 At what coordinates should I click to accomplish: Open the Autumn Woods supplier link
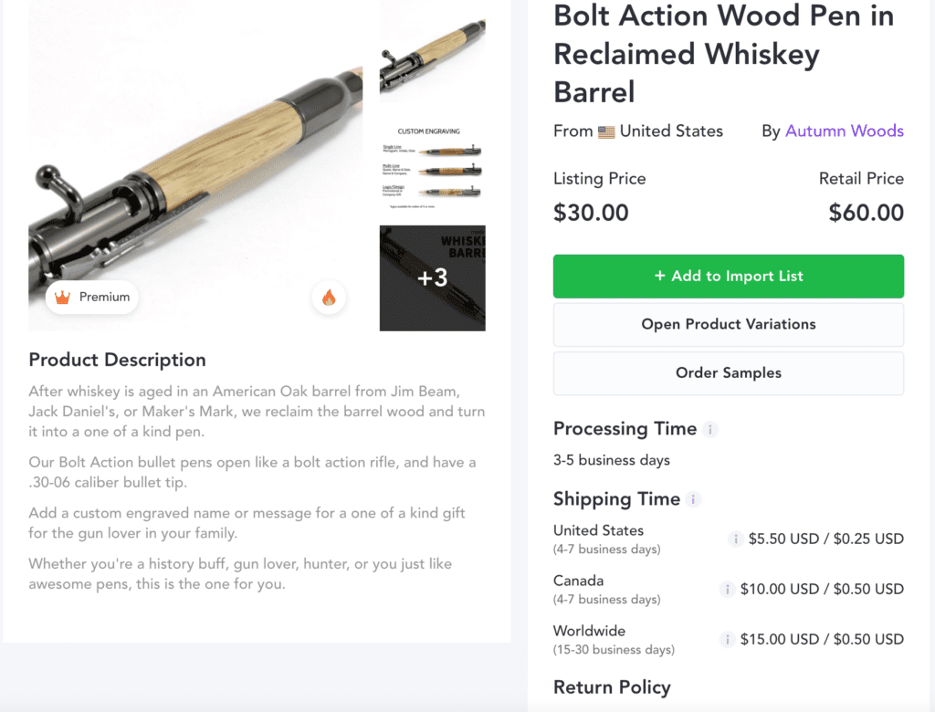[844, 131]
